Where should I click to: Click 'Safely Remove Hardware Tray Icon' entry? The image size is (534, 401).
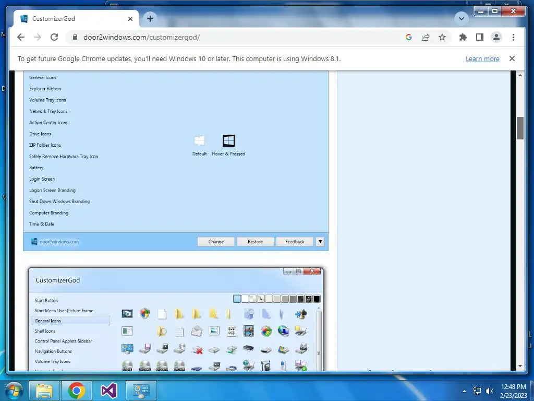(64, 157)
